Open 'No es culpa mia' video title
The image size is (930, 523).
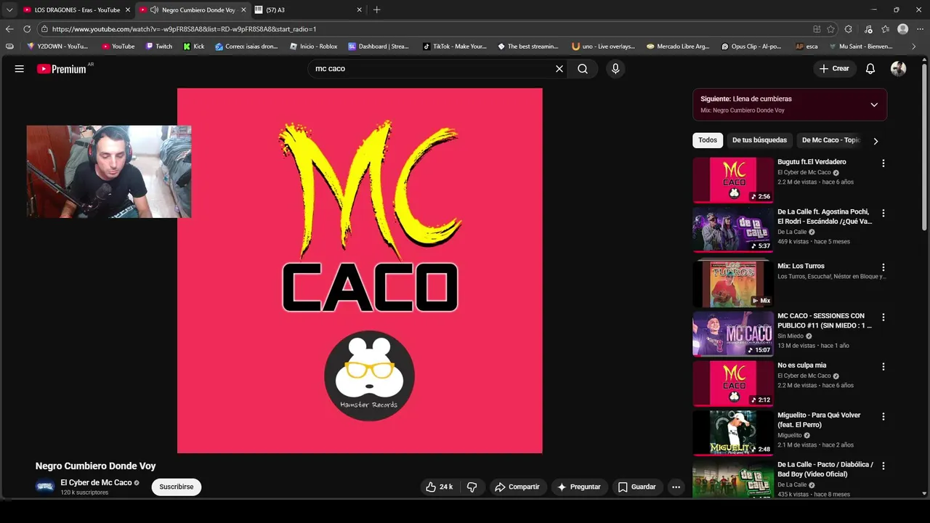pyautogui.click(x=801, y=365)
